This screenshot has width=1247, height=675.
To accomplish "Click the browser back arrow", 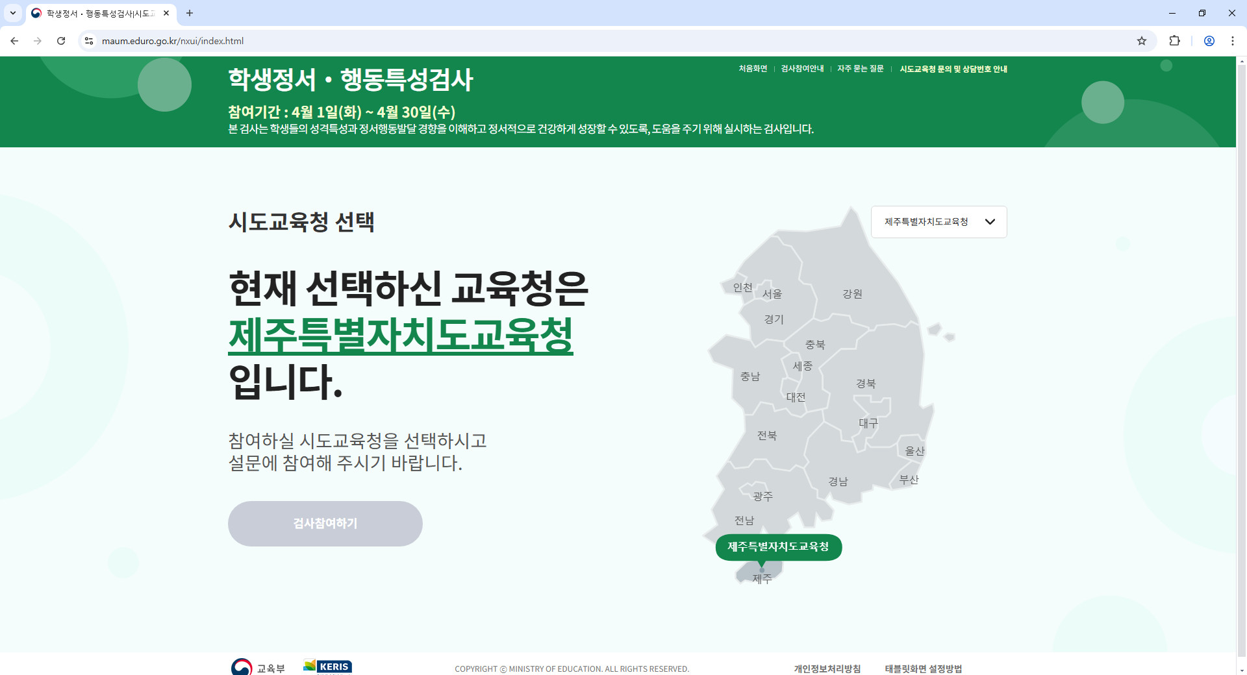I will [x=14, y=41].
